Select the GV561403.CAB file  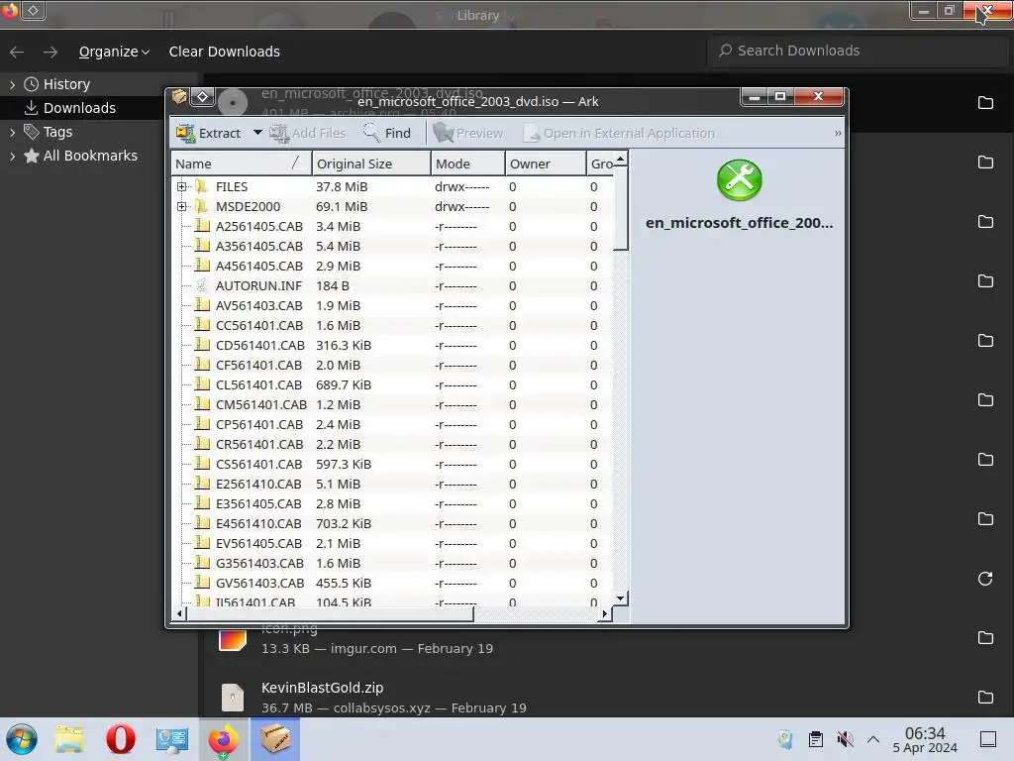392,583
